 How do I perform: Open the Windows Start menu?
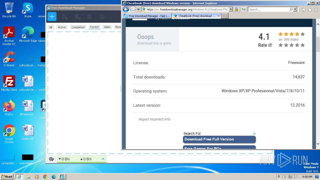point(7,176)
